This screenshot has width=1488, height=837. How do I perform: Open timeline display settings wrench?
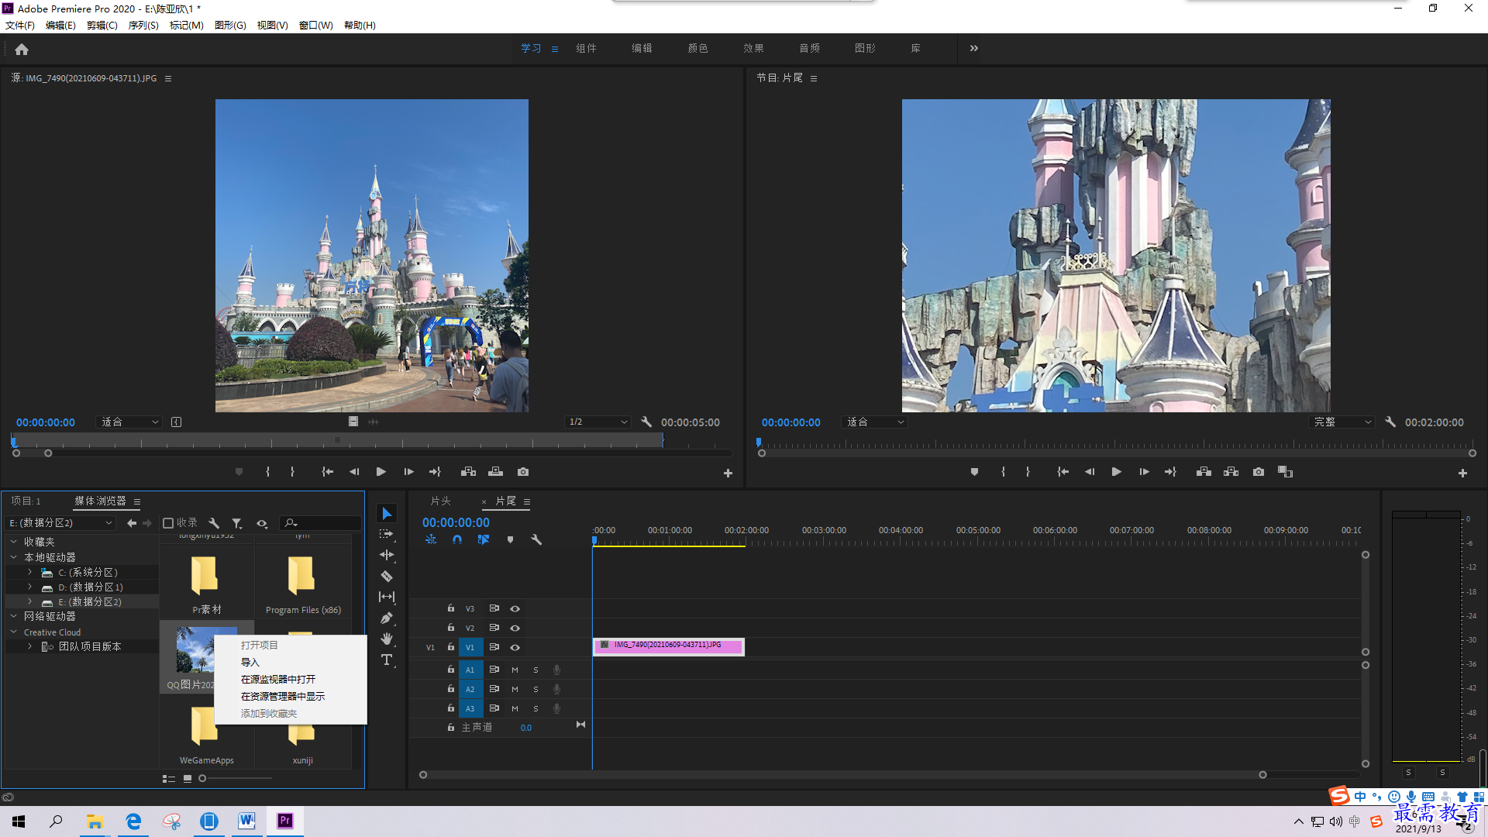[x=536, y=539]
